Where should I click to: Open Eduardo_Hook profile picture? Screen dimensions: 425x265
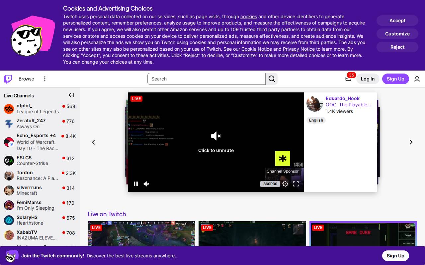[x=315, y=104]
